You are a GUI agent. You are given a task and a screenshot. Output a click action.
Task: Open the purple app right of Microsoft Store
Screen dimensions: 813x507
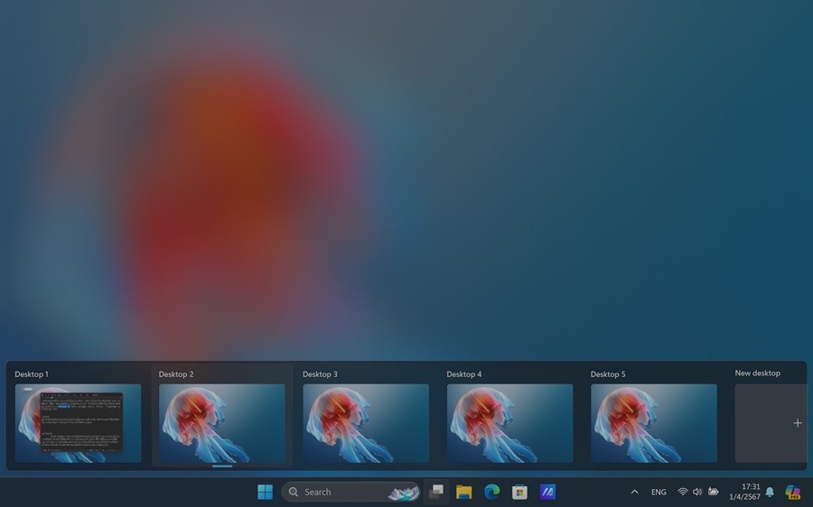click(547, 492)
